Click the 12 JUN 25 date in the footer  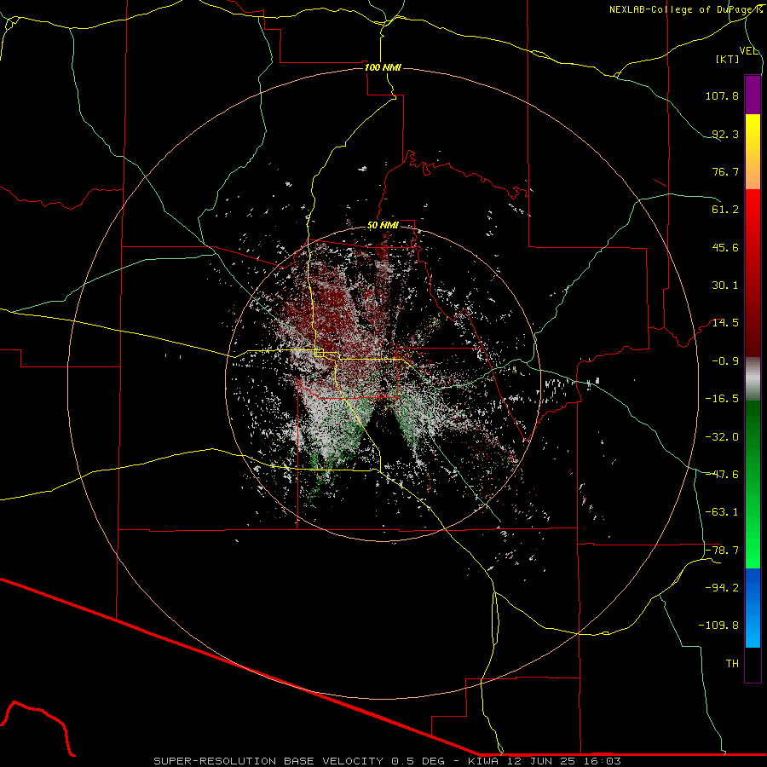[543, 761]
